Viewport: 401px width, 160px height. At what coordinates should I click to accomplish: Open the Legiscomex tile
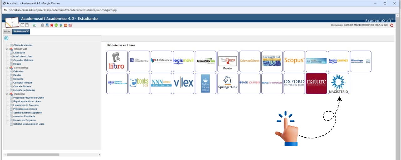pos(338,61)
